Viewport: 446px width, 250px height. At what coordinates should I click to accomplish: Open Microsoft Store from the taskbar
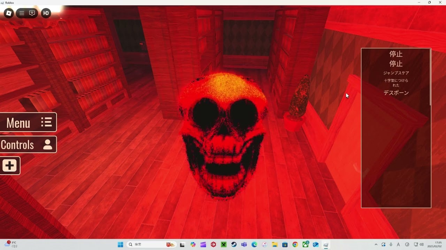285,244
